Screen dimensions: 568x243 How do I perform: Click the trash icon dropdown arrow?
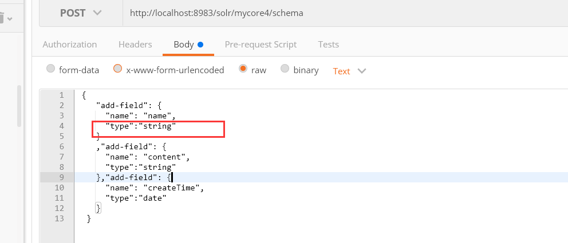(x=10, y=18)
